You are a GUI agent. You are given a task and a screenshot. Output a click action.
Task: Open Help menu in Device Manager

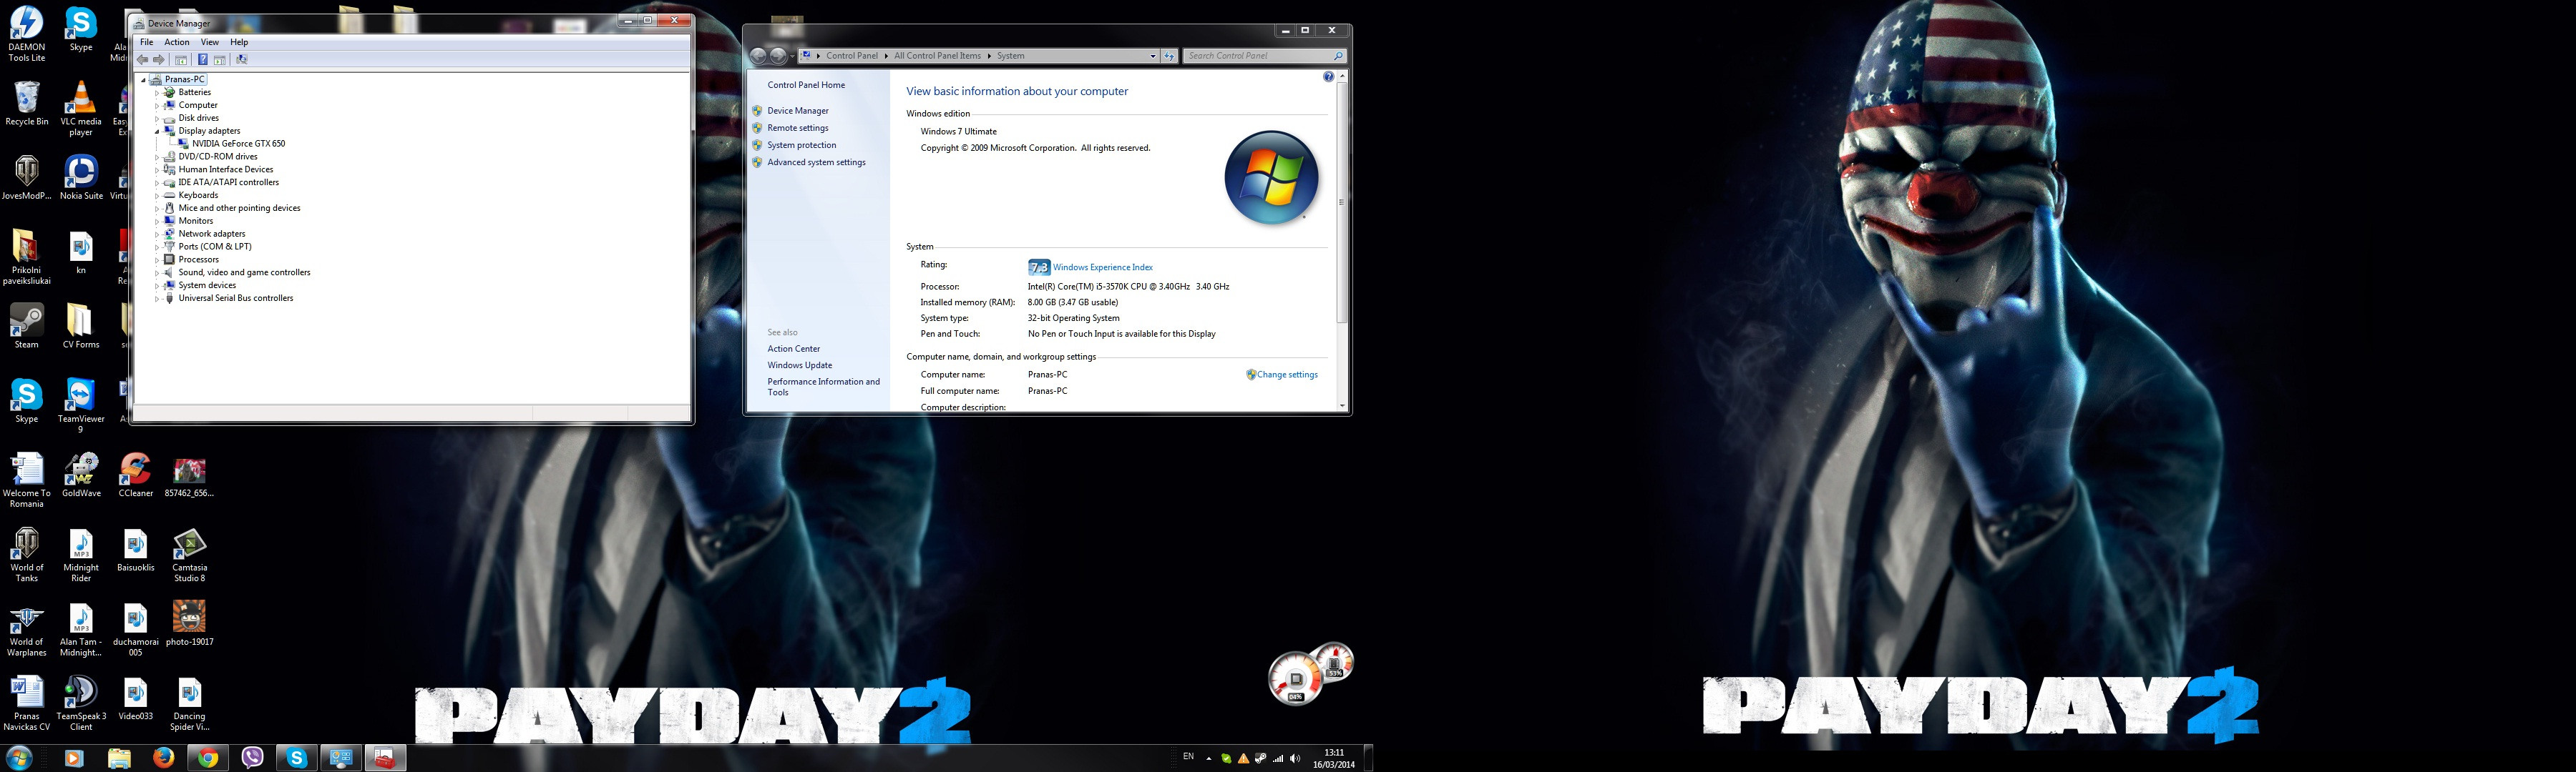coord(239,42)
